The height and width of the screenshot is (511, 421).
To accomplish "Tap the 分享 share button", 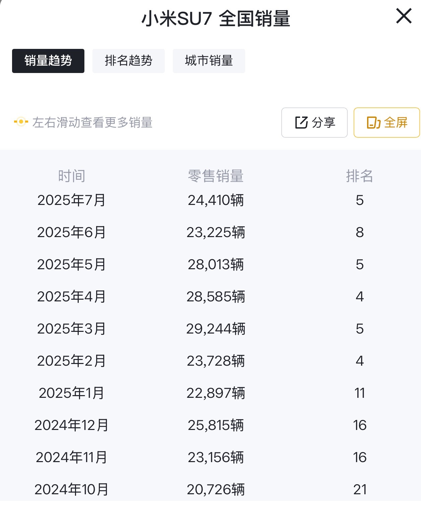I will 314,123.
